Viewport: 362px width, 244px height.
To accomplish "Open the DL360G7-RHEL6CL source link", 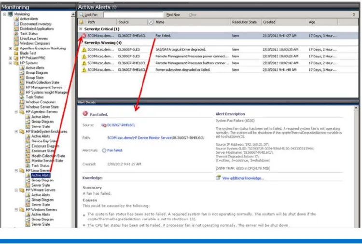I will coord(121,125).
